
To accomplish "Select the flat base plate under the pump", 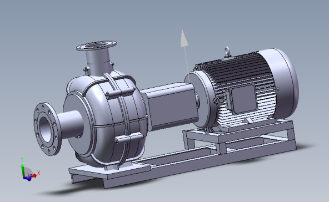I will [109, 170].
